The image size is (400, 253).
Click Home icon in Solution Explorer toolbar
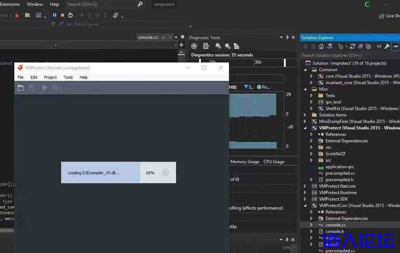click(x=321, y=46)
